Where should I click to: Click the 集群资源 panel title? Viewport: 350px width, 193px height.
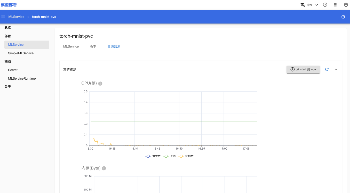(x=70, y=70)
